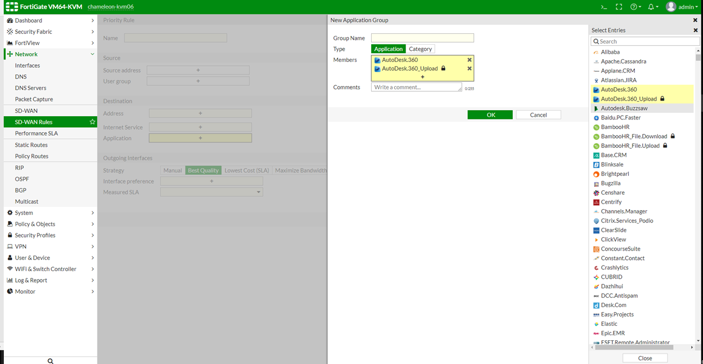Expand the Dashboard menu
703x364 pixels.
tap(50, 20)
